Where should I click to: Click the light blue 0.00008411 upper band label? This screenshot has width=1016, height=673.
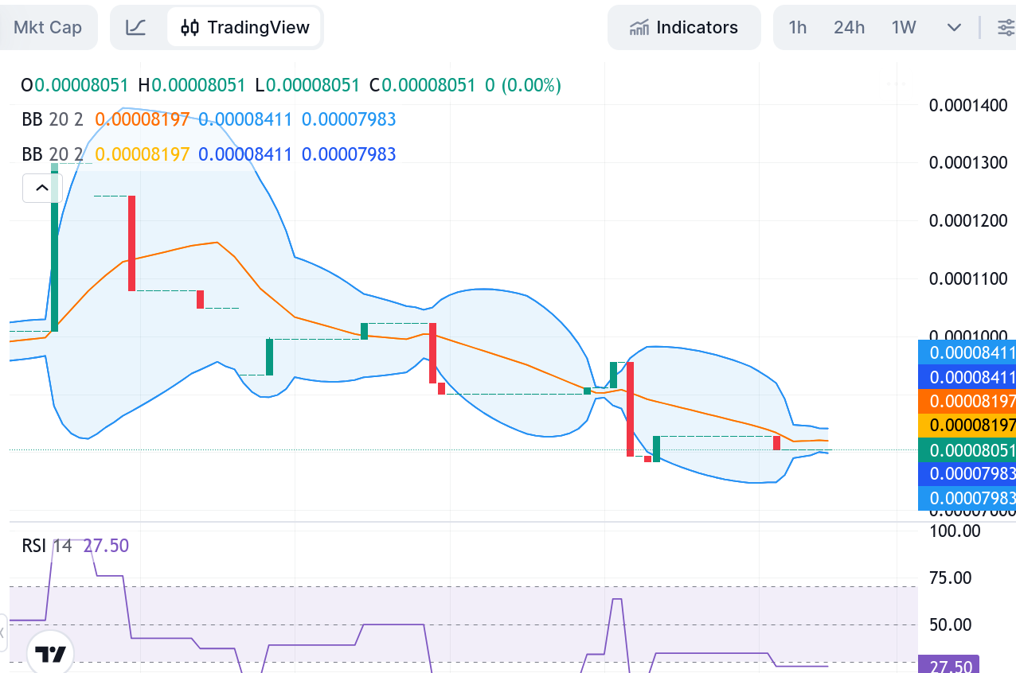(x=967, y=352)
